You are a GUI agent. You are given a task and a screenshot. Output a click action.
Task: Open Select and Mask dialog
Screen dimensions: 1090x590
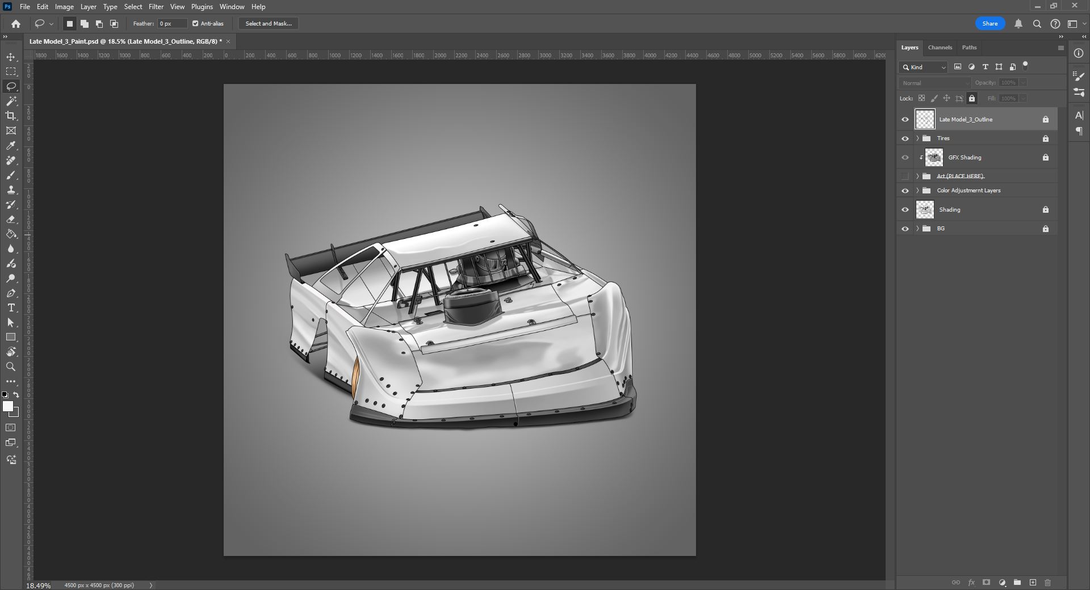coord(268,23)
